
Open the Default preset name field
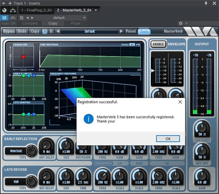90,31
